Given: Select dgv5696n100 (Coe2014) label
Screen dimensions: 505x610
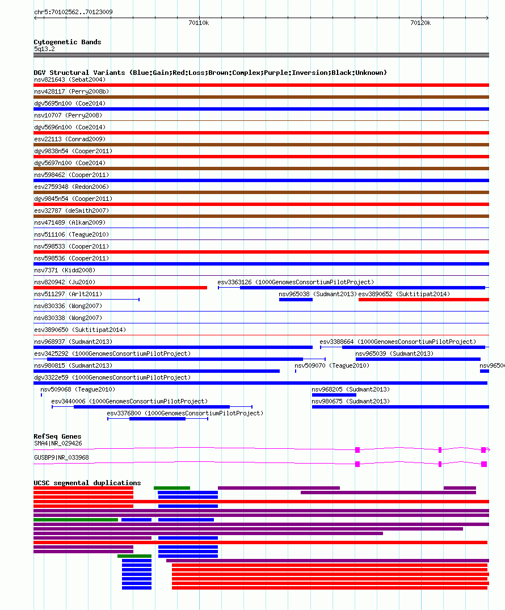Looking at the screenshot, I should (70, 127).
